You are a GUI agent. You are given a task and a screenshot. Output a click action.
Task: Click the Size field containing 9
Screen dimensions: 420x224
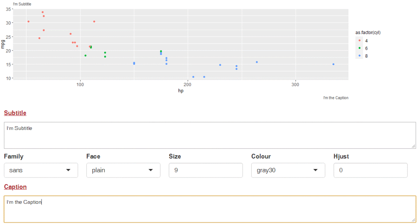(206, 171)
